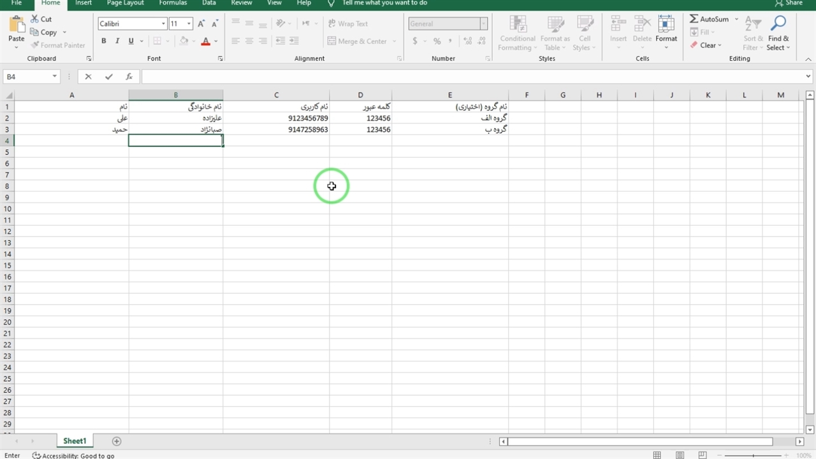The image size is (816, 459).
Task: Toggle Underline formatting
Action: pyautogui.click(x=131, y=41)
